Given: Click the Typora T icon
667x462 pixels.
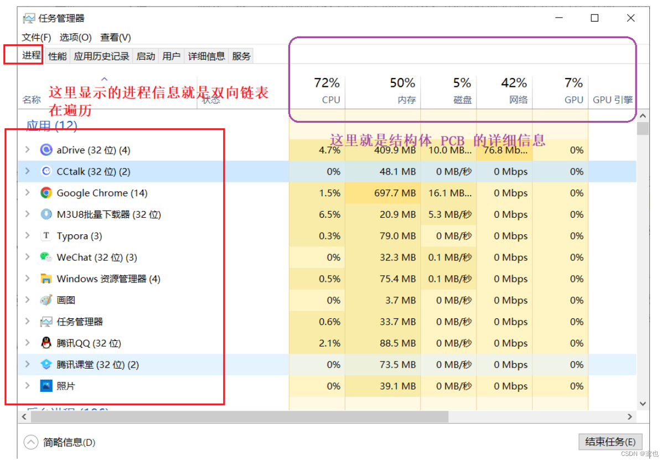Looking at the screenshot, I should click(46, 236).
